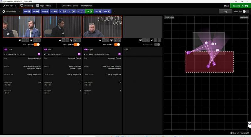Toggle Role Control for Main camera
Screen dimensions: 251x137
click(36, 45)
